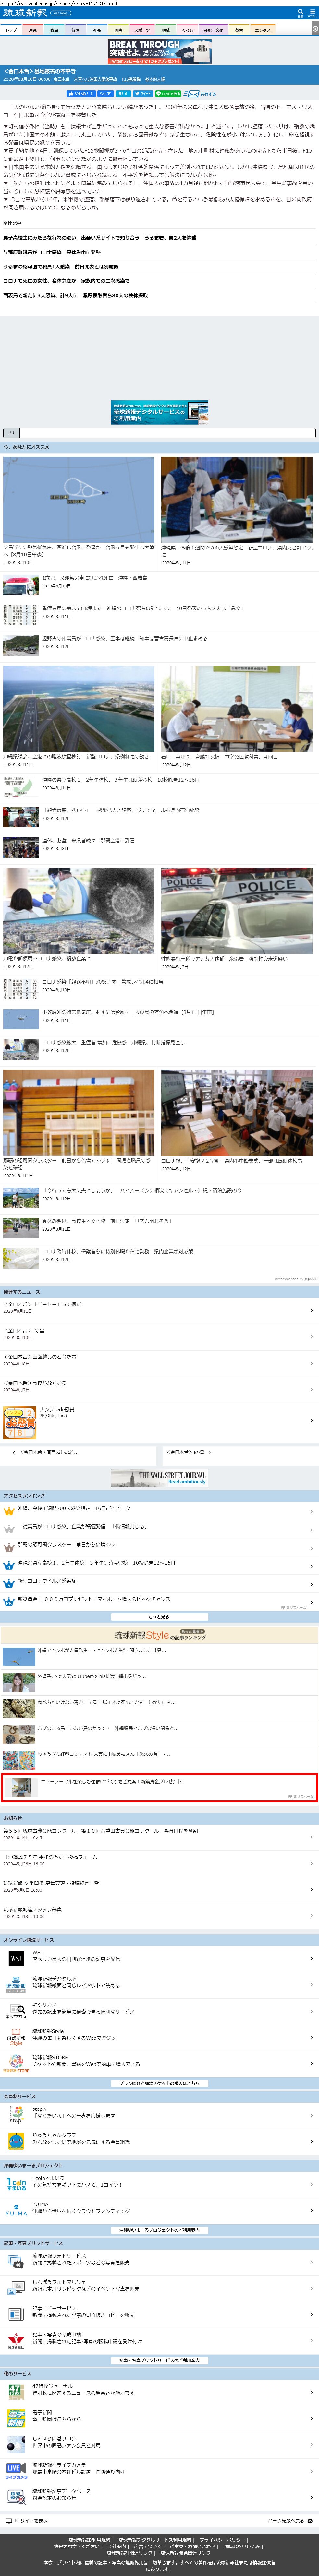Click the 琉球新報STORE service icon
This screenshot has width=319, height=2576.
click(15, 2062)
